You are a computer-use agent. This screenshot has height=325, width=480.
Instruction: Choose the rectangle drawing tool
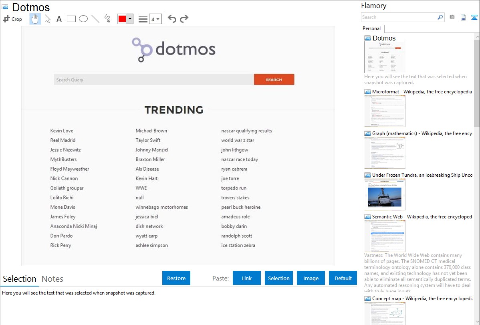(71, 19)
